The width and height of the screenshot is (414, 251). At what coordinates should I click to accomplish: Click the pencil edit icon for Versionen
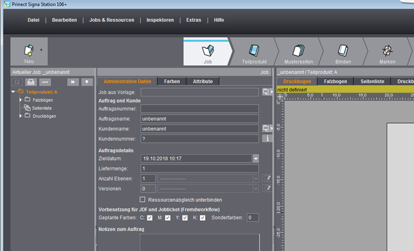[x=268, y=188]
